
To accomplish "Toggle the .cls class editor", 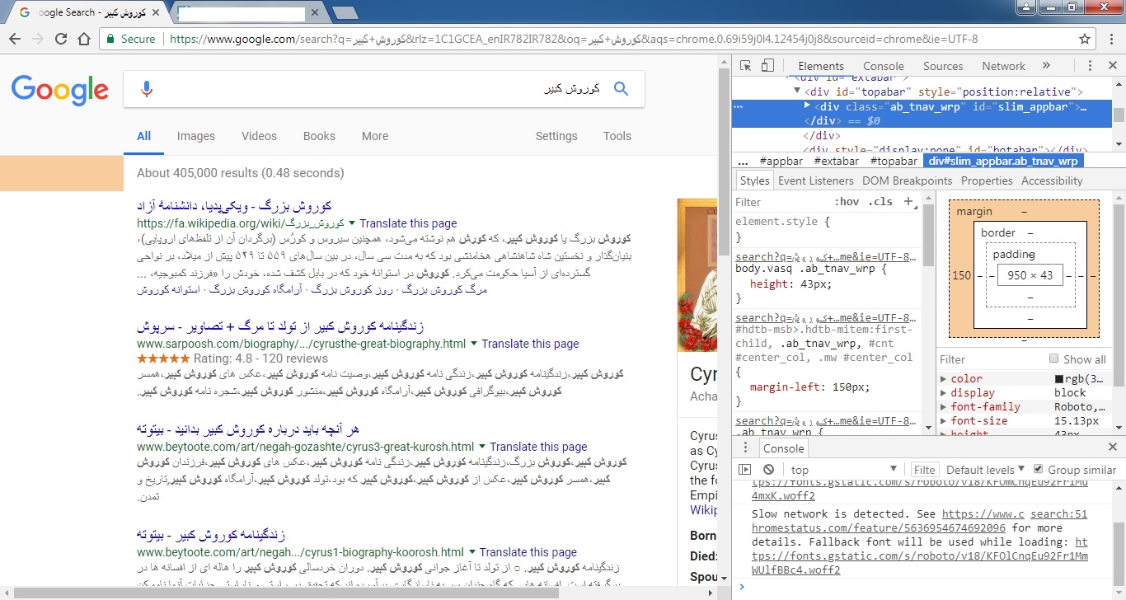I will pyautogui.click(x=880, y=202).
